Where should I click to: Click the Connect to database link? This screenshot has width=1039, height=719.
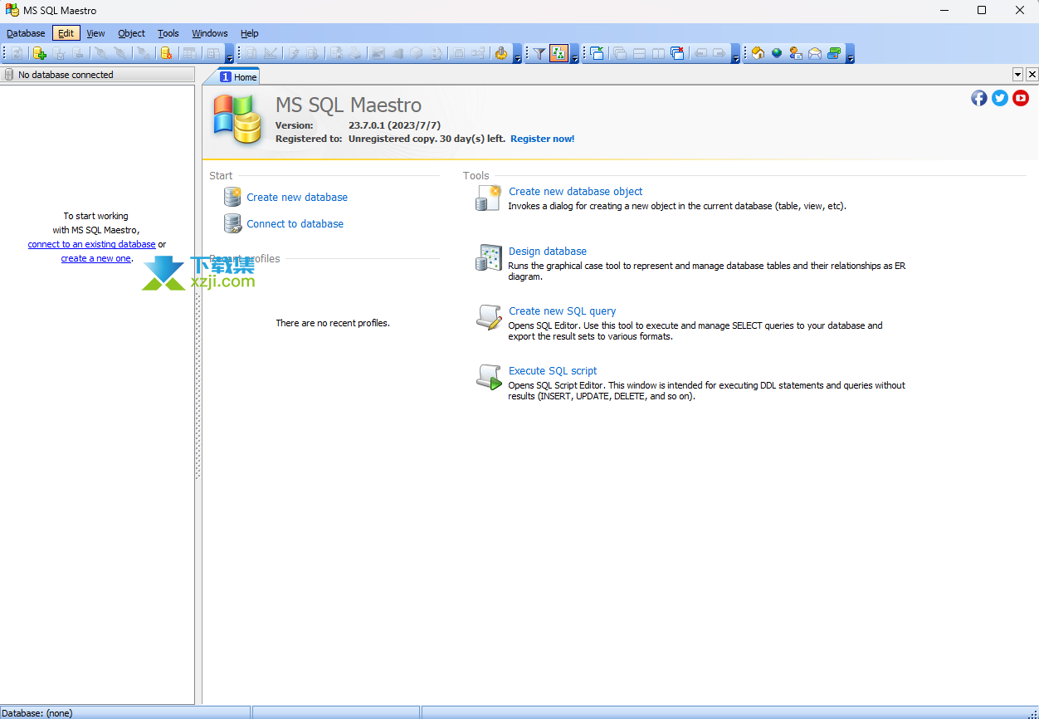click(295, 223)
